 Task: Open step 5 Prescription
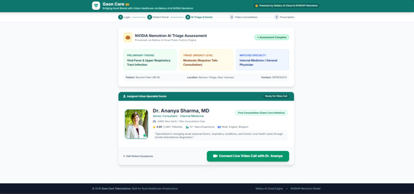tap(284, 17)
